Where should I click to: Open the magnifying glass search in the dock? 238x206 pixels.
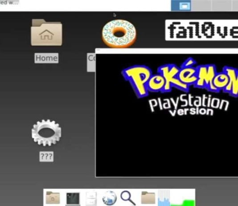[x=128, y=198]
